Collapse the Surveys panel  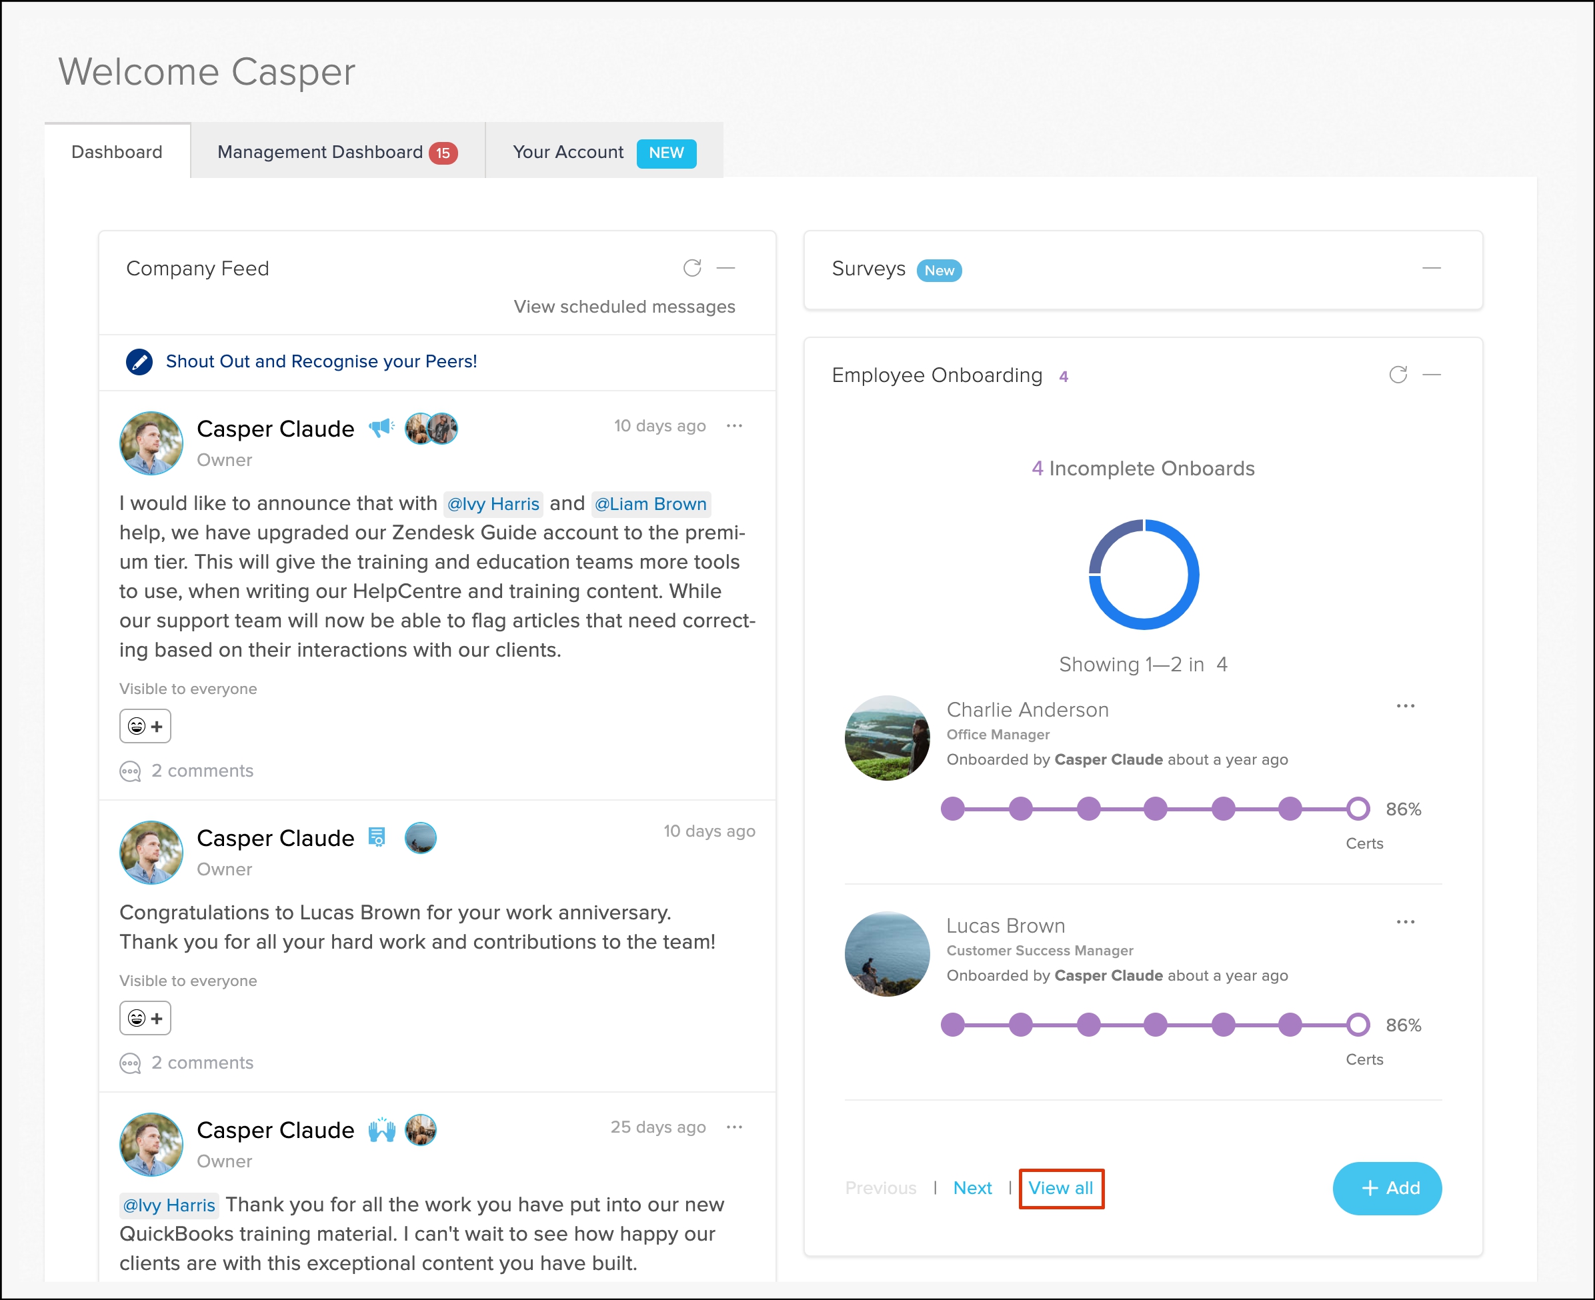point(1431,268)
